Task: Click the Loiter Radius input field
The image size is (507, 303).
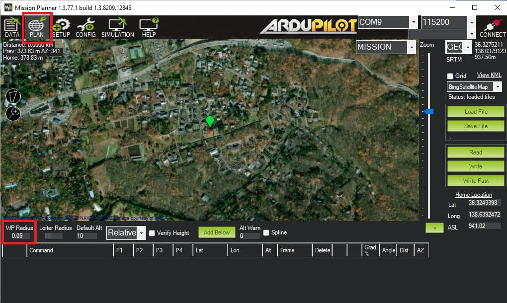Action: 53,236
